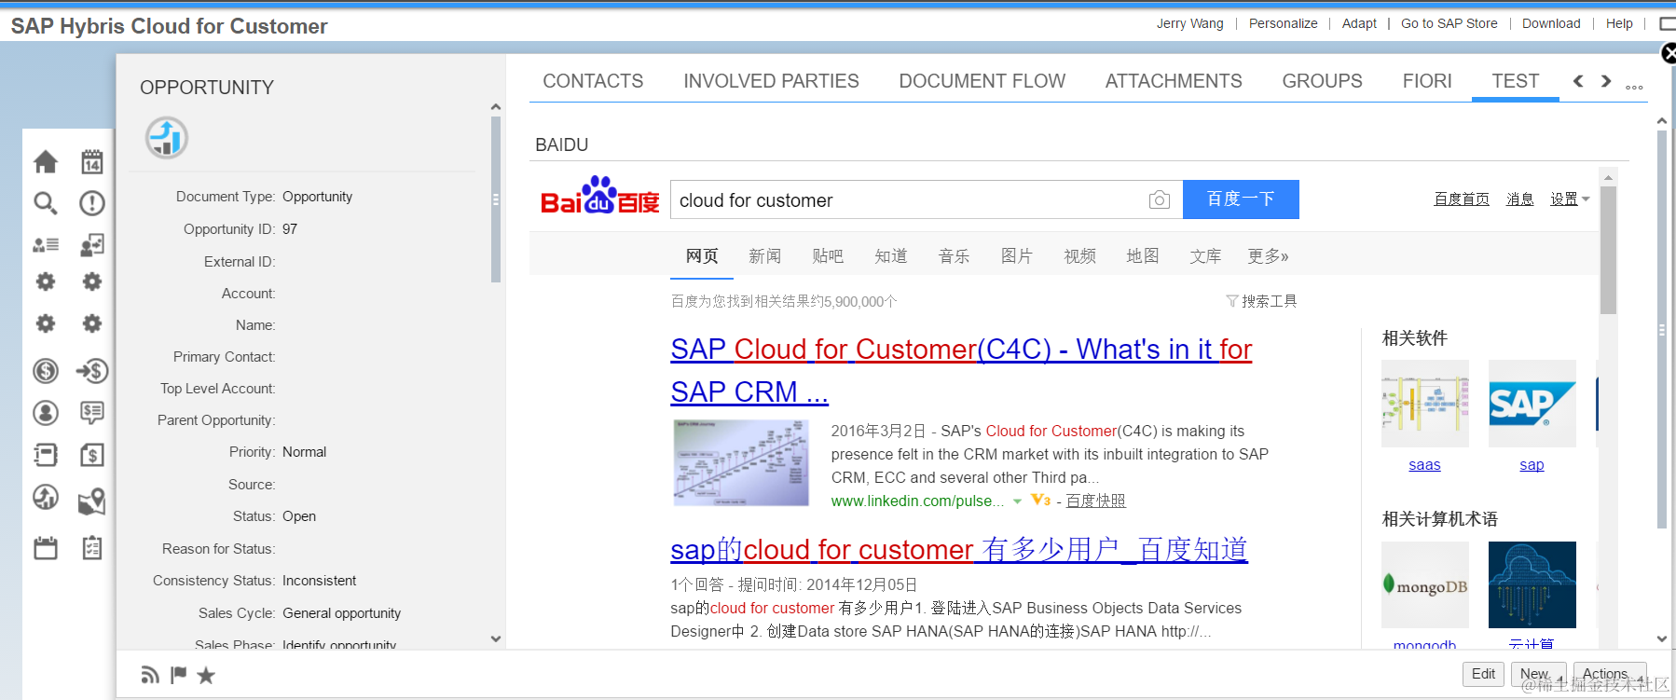
Task: Open the Home icon in sidebar
Action: pos(46,161)
